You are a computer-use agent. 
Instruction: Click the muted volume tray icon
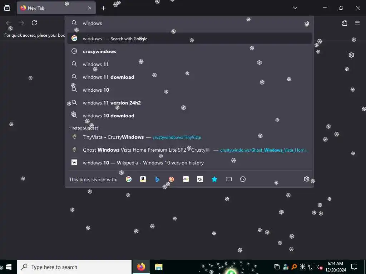[320, 267]
